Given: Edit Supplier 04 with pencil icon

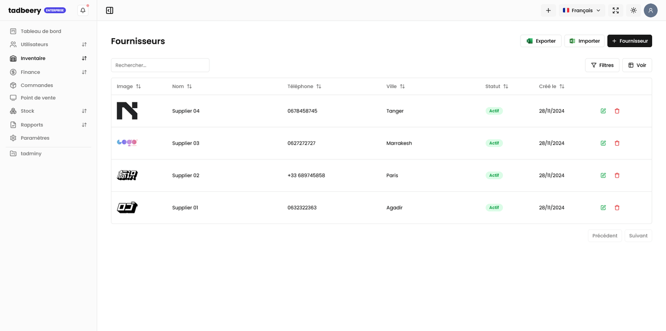Looking at the screenshot, I should click(x=603, y=111).
